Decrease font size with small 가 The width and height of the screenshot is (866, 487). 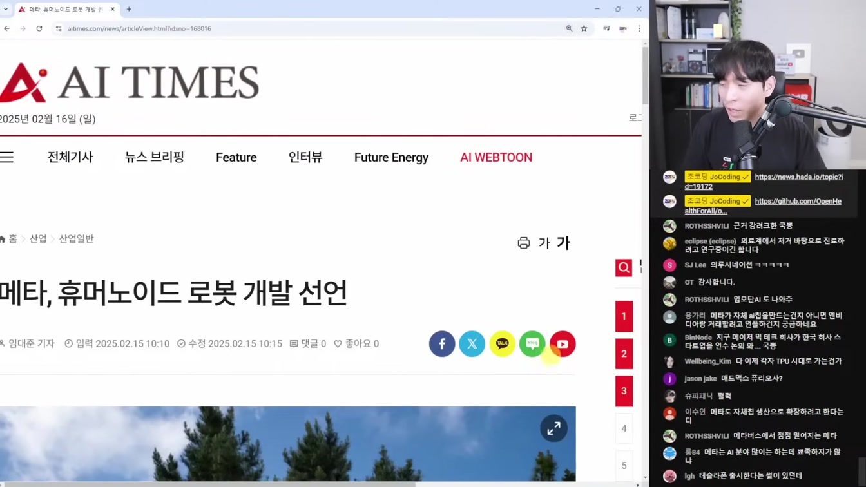(x=544, y=243)
